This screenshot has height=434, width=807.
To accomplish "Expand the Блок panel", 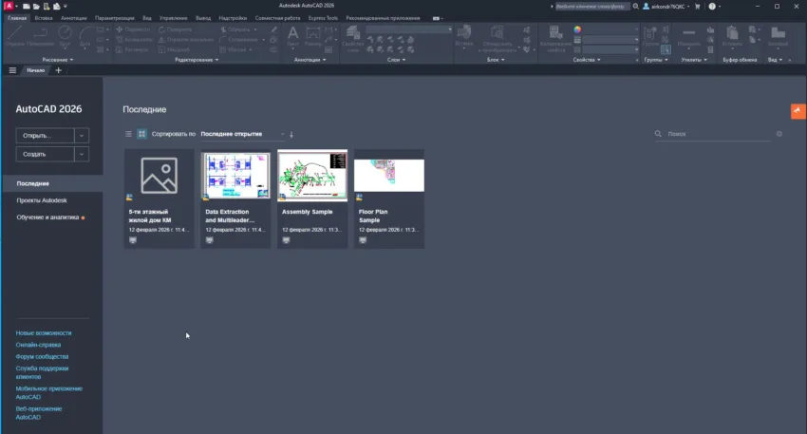I will [496, 60].
